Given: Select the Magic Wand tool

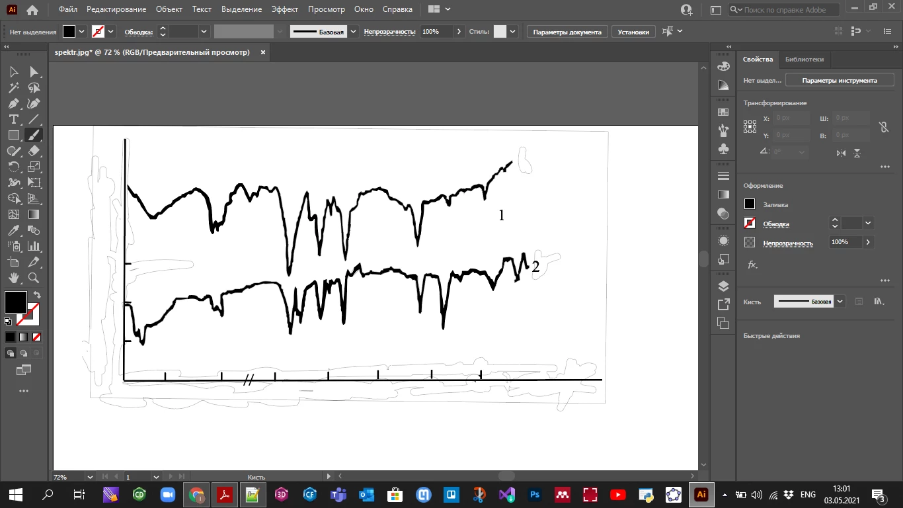Looking at the screenshot, I should [14, 87].
